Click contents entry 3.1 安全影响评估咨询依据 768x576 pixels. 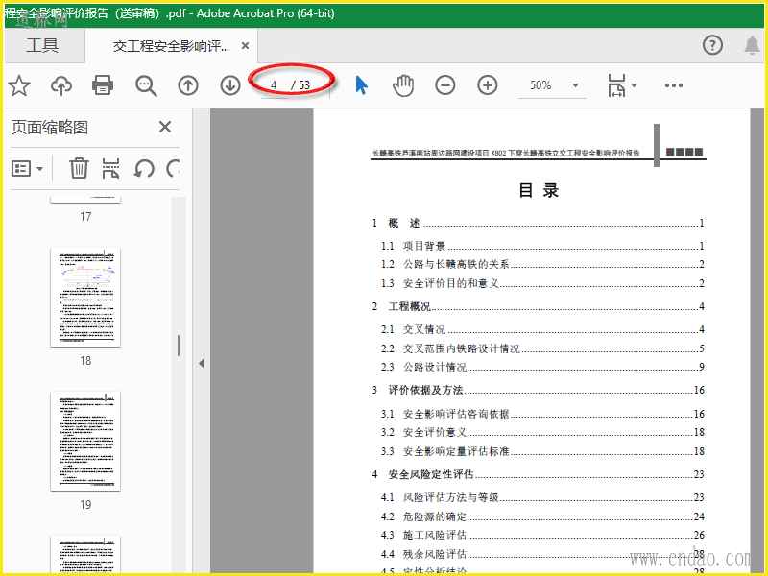coord(542,414)
